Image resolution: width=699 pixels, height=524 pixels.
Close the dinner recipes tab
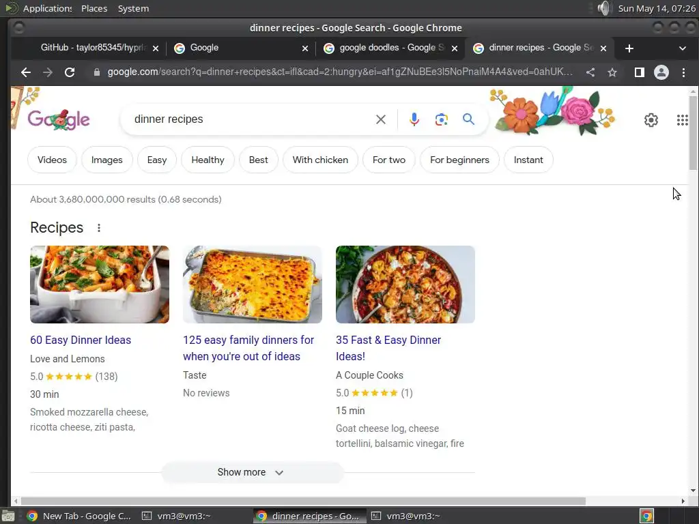coord(603,48)
